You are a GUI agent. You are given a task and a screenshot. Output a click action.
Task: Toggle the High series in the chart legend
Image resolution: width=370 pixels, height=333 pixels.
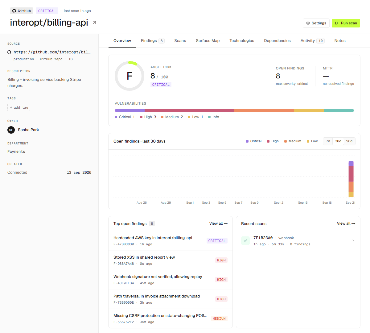pyautogui.click(x=273, y=141)
